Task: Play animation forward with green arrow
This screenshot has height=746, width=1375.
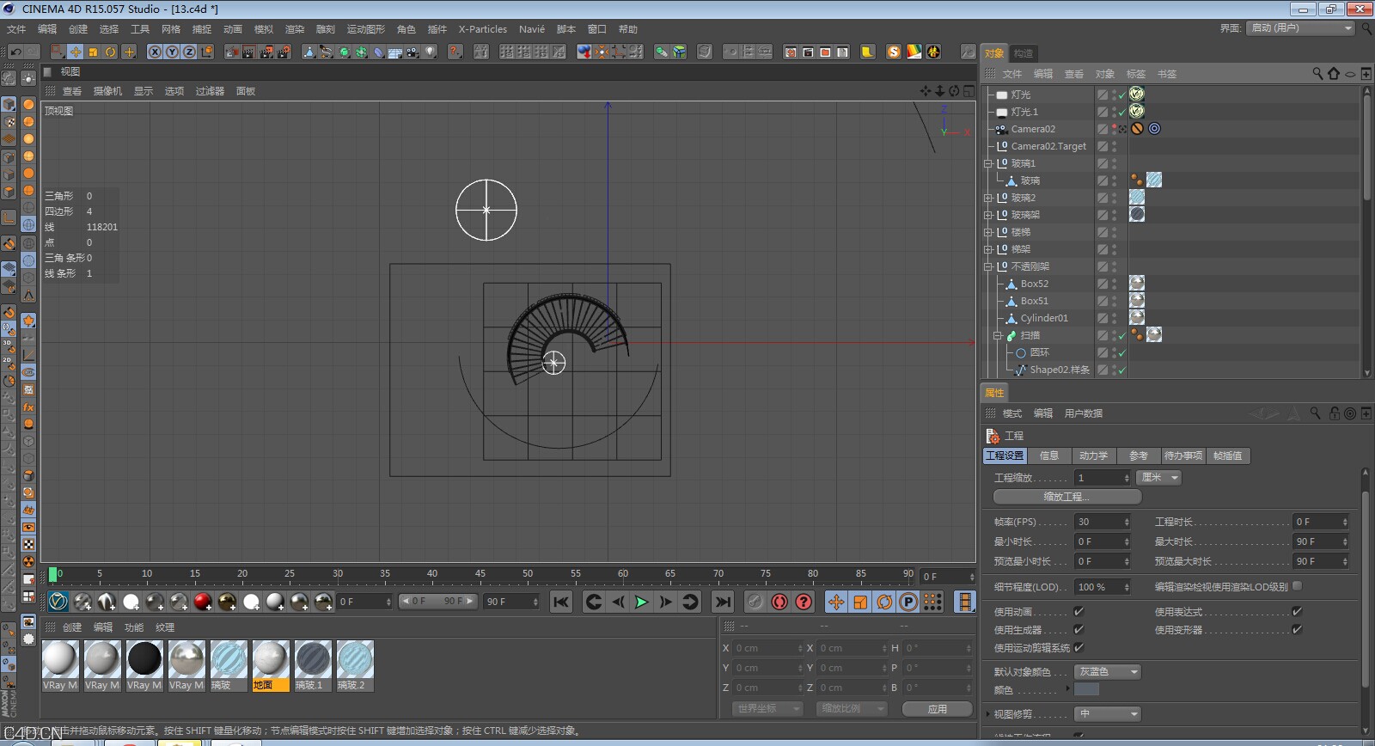Action: (x=641, y=602)
